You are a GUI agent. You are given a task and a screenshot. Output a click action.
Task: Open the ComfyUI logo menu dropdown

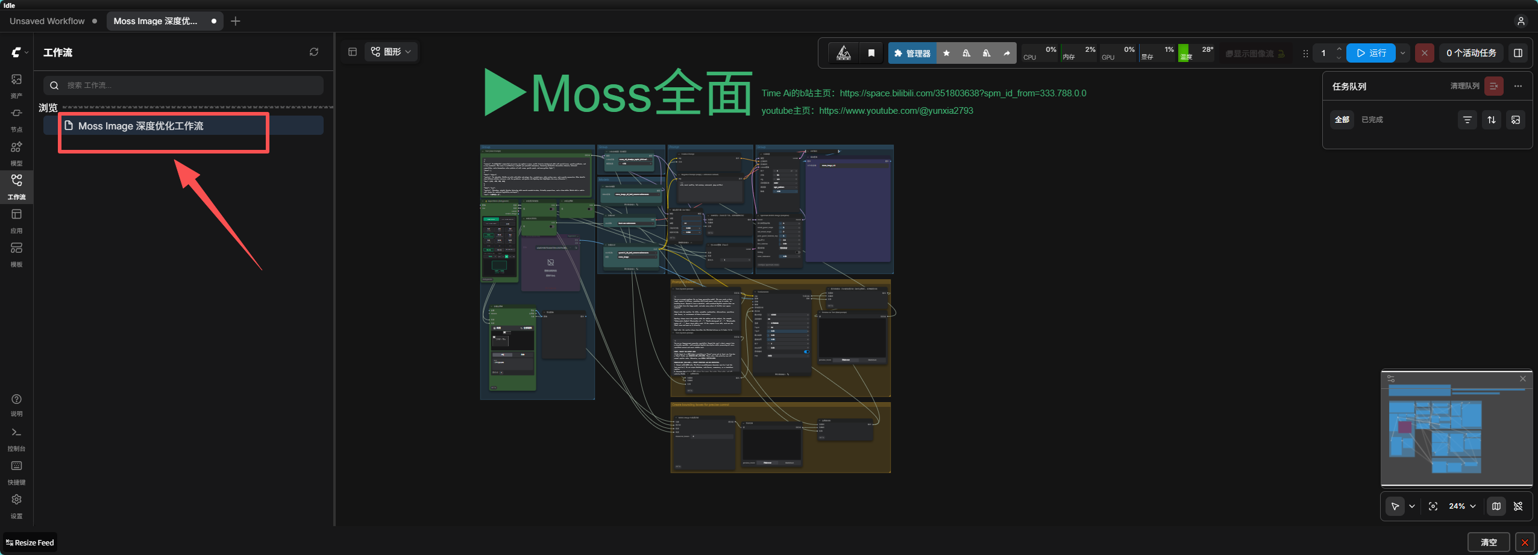coord(19,52)
